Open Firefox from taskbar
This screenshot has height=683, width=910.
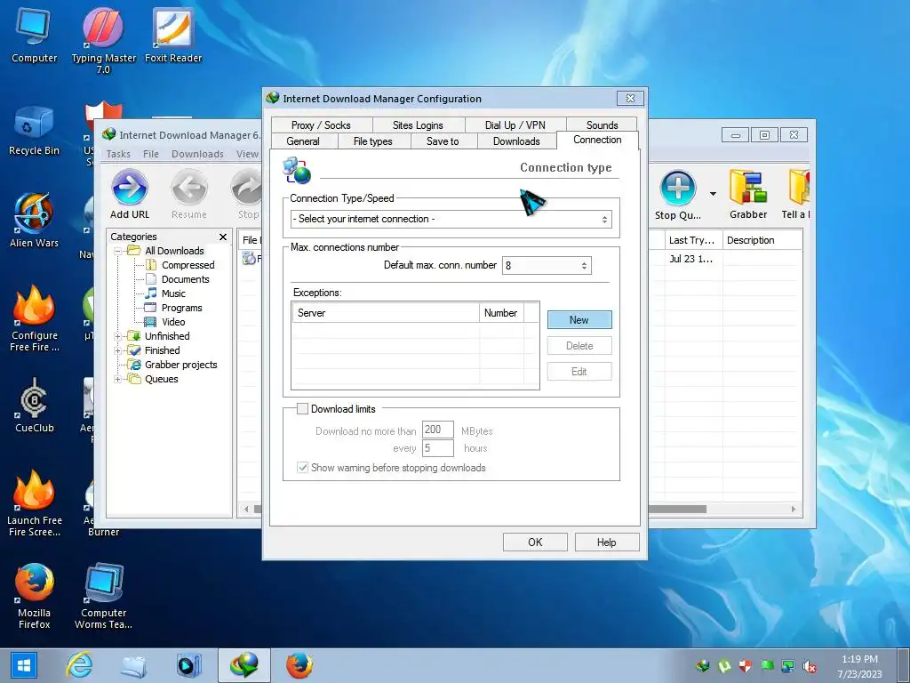pyautogui.click(x=299, y=665)
